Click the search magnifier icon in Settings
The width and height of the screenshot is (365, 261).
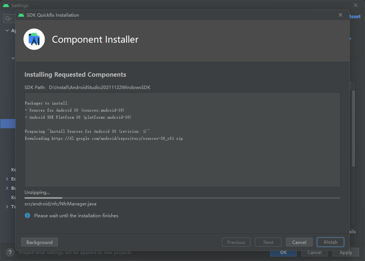point(9,19)
